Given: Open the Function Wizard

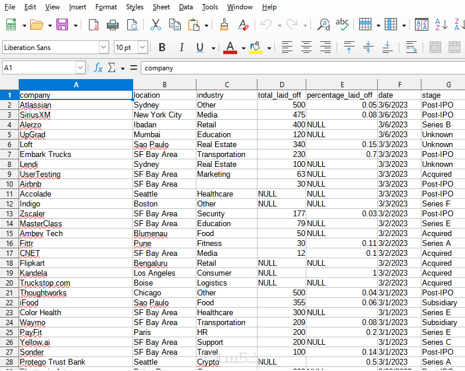Looking at the screenshot, I should pos(98,68).
